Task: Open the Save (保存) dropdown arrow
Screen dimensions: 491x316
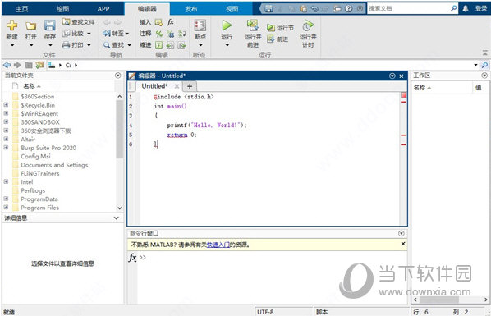Action: click(x=50, y=45)
